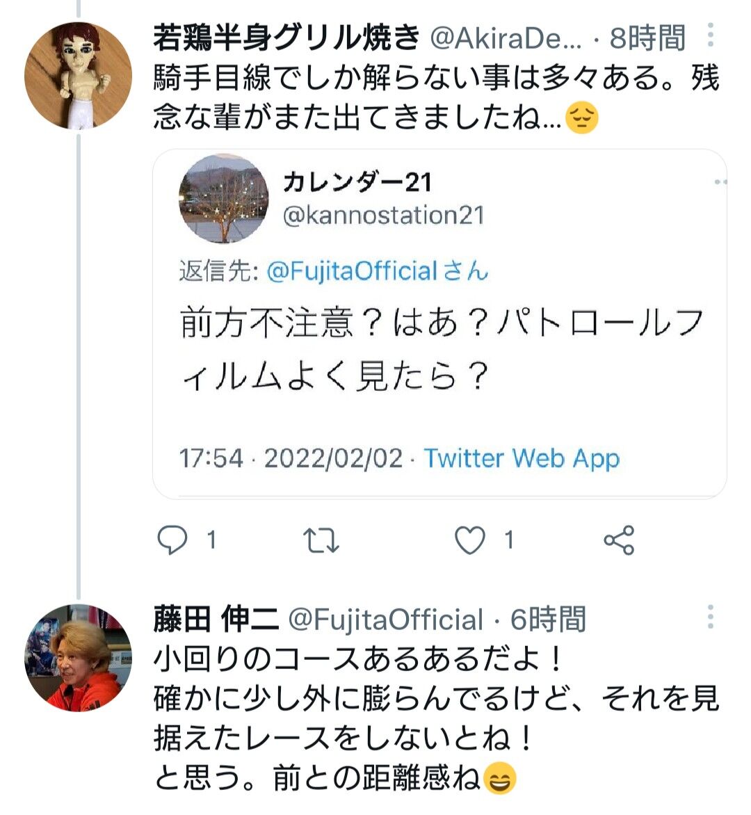
Task: Click the 若鶏半身グリル焼き display name
Action: click(x=286, y=38)
